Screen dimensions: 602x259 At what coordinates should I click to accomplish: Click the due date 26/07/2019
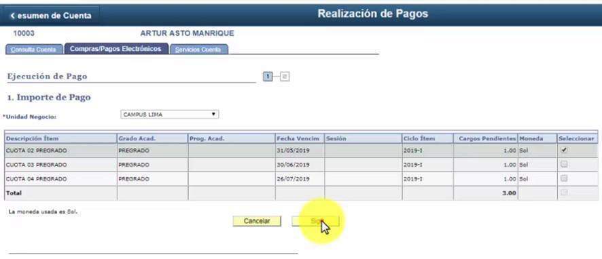pos(293,179)
